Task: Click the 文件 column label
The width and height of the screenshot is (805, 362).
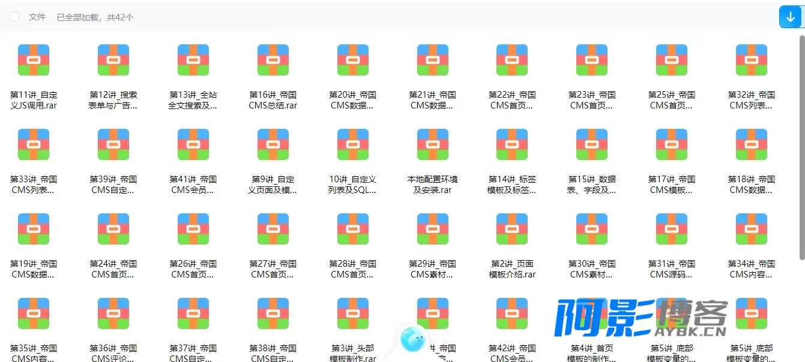Action: 37,17
